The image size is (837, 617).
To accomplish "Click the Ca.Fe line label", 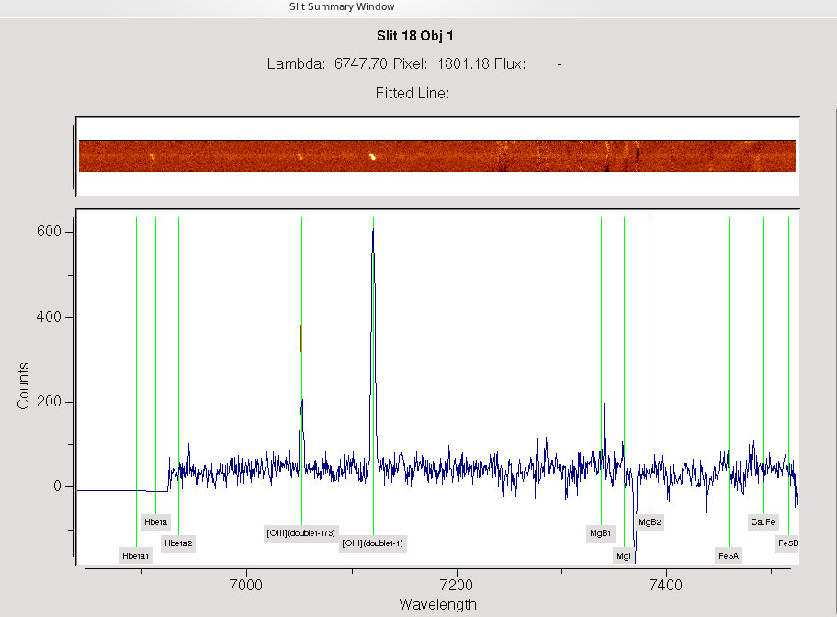I will point(763,521).
